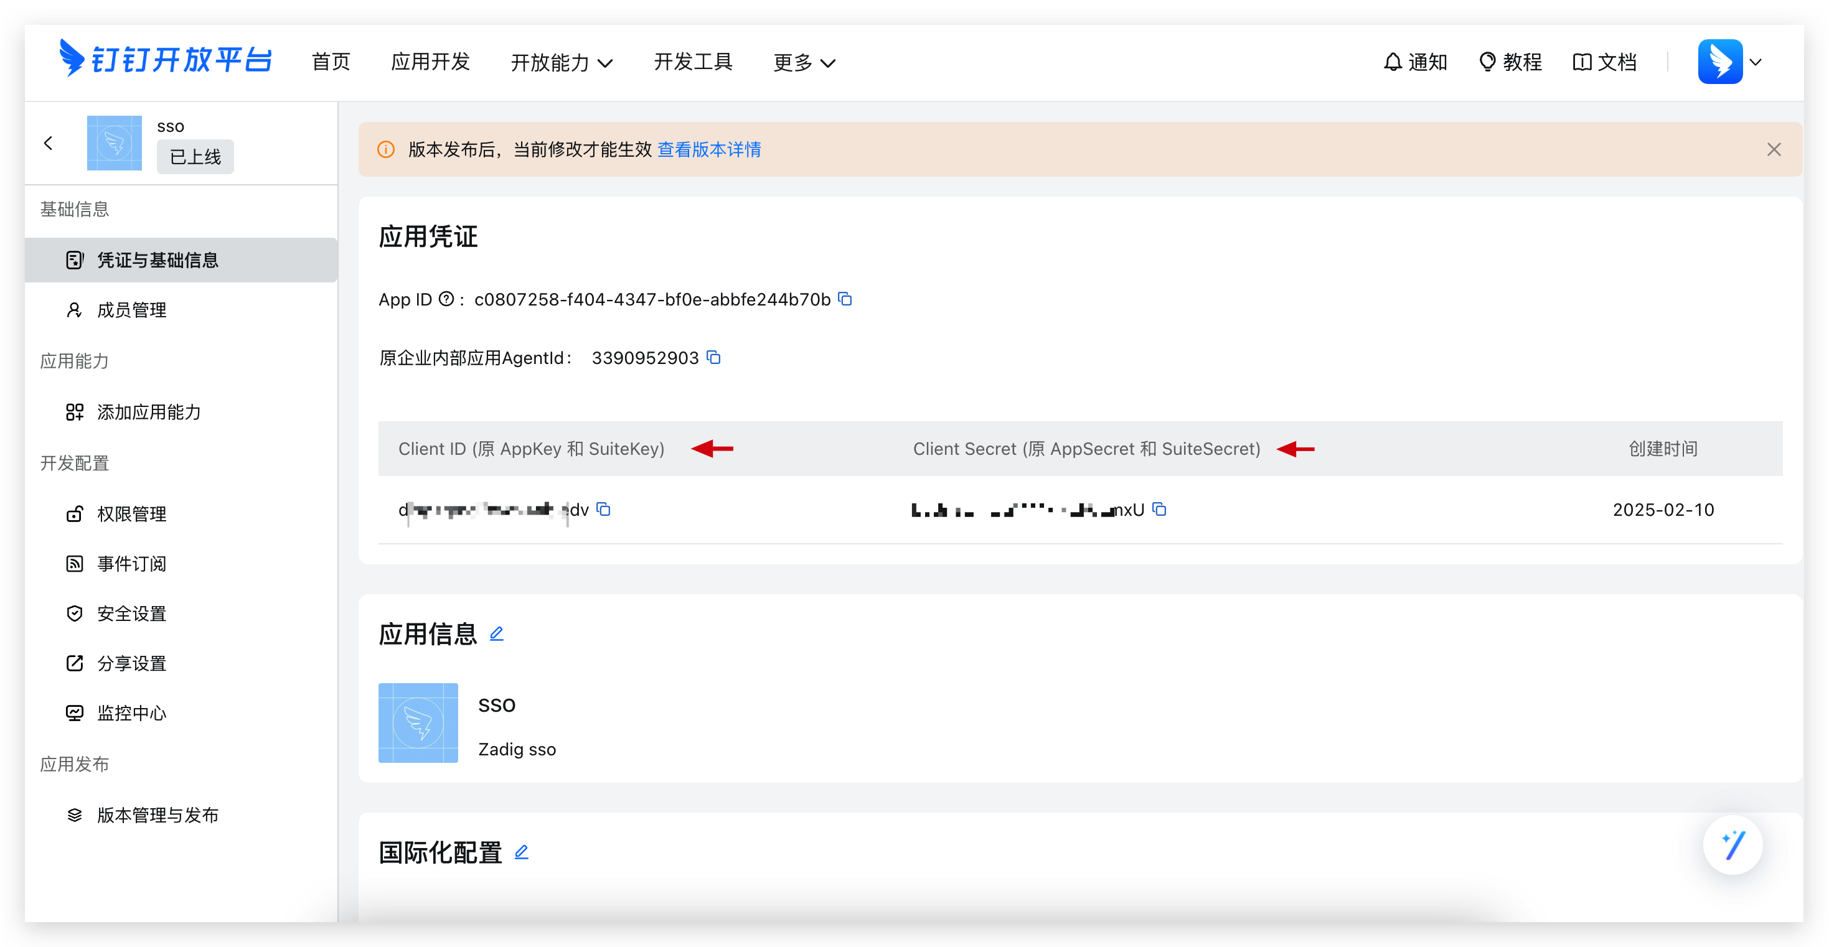
Task: Go back with the left arrow chevron
Action: pyautogui.click(x=49, y=142)
